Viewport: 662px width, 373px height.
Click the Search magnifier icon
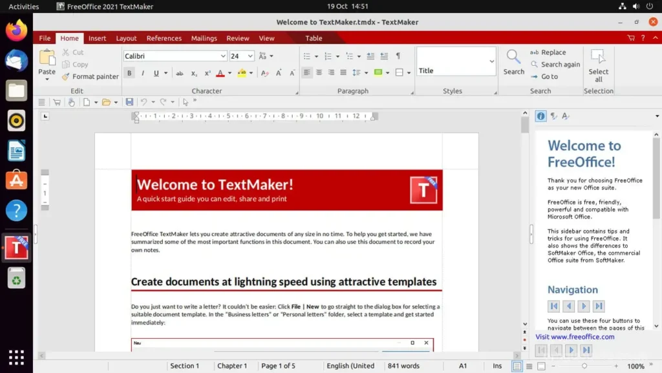513,58
